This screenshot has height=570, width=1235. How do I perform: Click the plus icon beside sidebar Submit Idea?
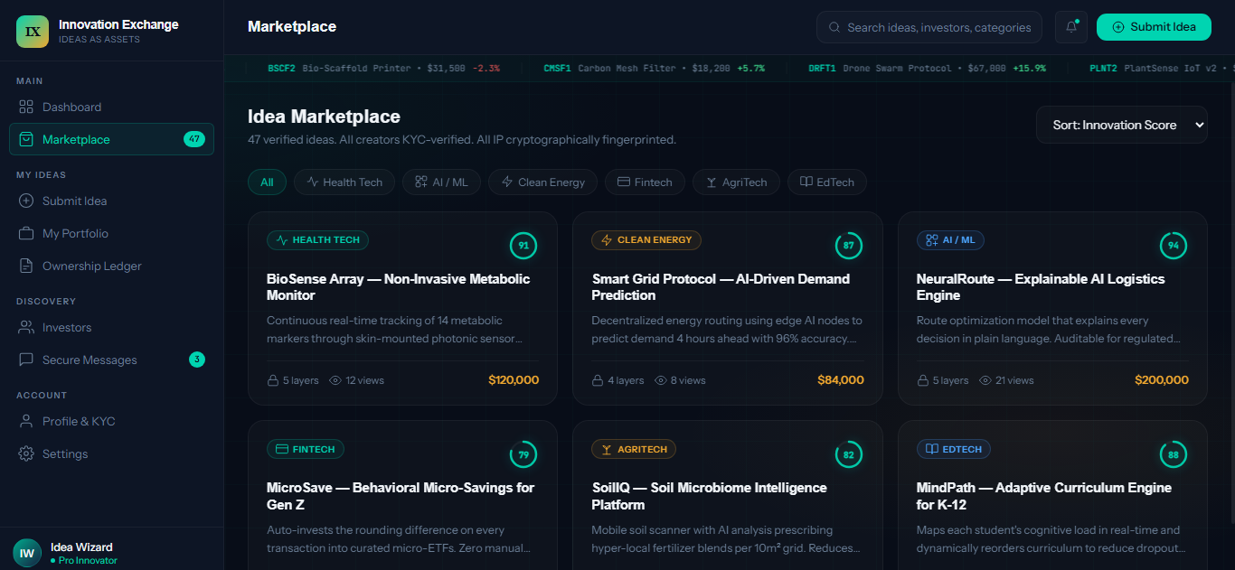tap(26, 201)
